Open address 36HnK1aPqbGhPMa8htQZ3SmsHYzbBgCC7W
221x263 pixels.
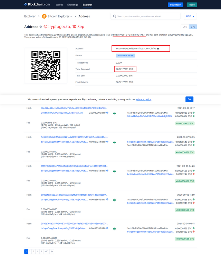coord(150,116)
